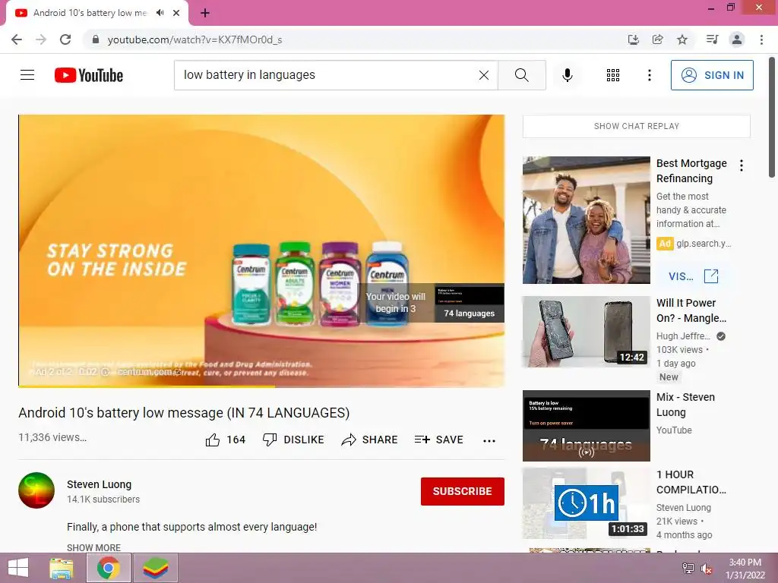Open the network tray icon
Screen dimensions: 778x583
click(x=688, y=569)
